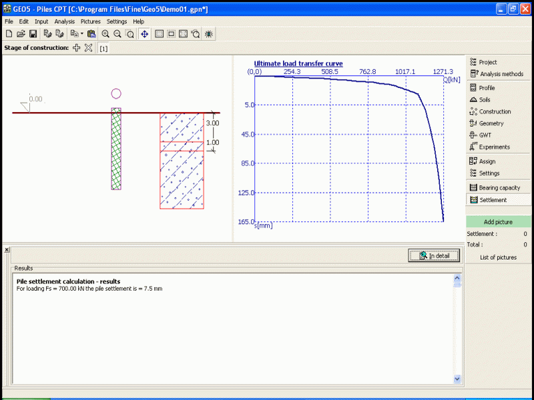Toggle construction stage [1] button
The image size is (534, 400).
pyautogui.click(x=103, y=48)
